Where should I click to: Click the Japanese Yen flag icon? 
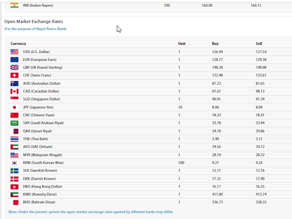[x=14, y=107]
